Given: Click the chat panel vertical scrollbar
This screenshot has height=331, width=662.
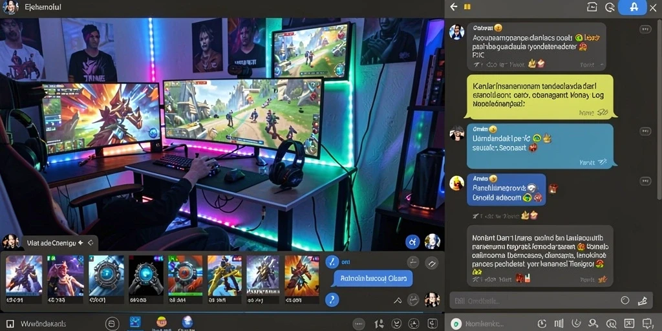Looking at the screenshot, I should point(659,110).
